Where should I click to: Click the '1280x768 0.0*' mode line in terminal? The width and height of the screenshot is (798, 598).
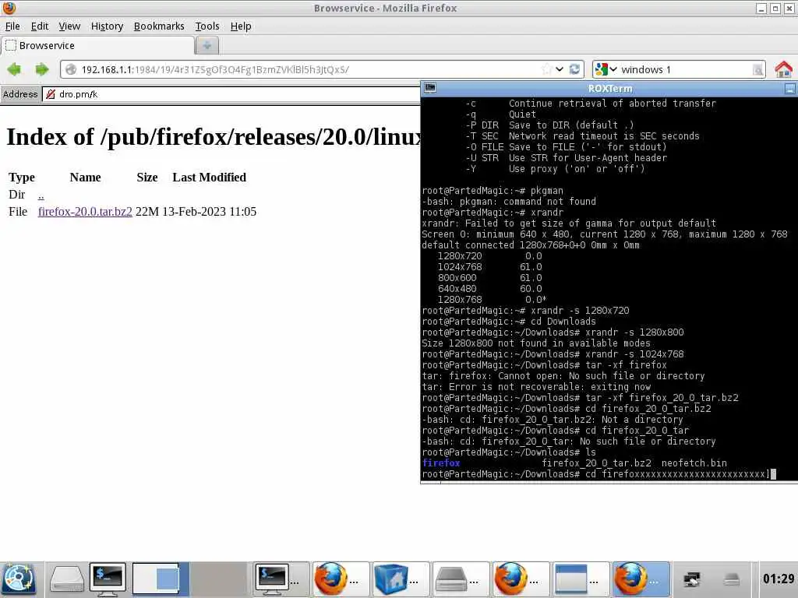pos(493,300)
